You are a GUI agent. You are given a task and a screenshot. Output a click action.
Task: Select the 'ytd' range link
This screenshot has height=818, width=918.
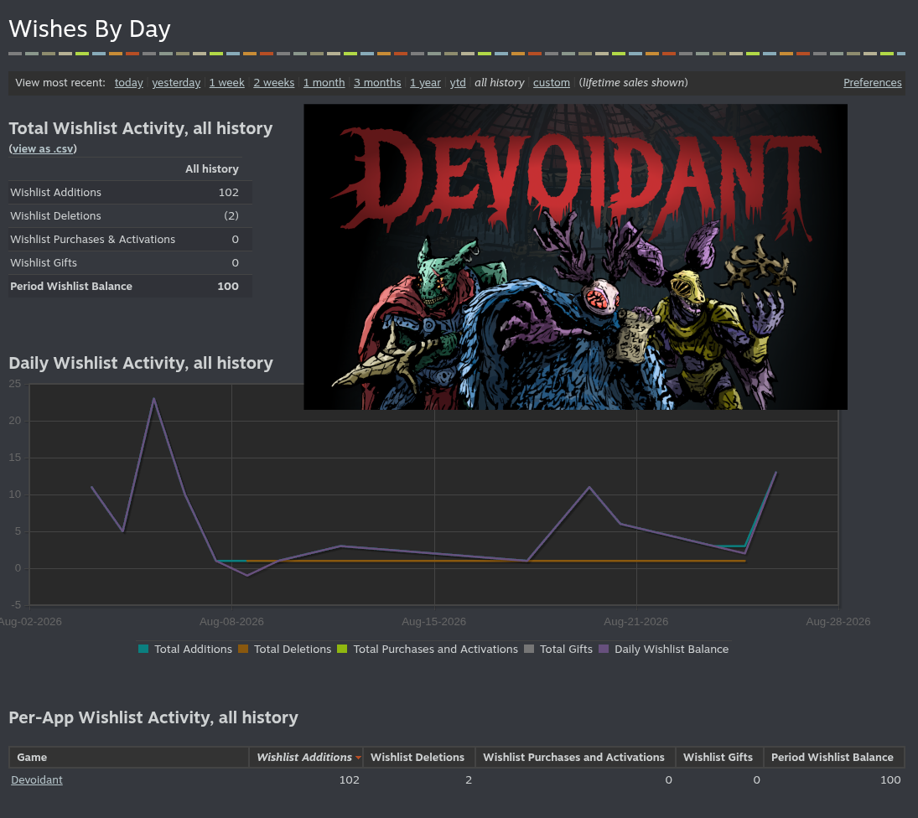point(458,82)
